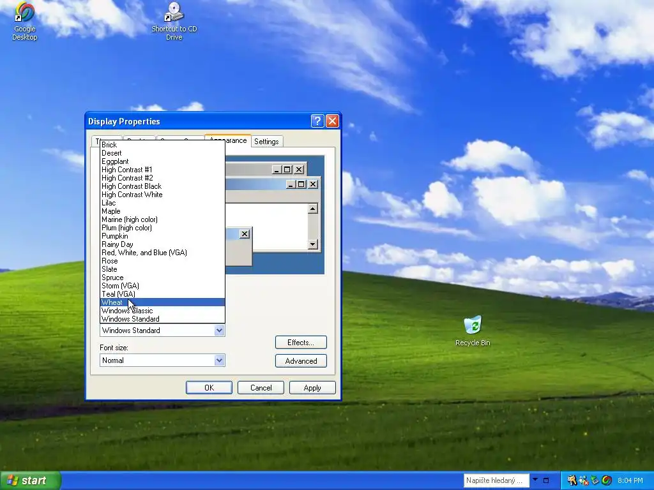Pick the Lilac color scheme
This screenshot has width=654, height=490.
tap(163, 203)
